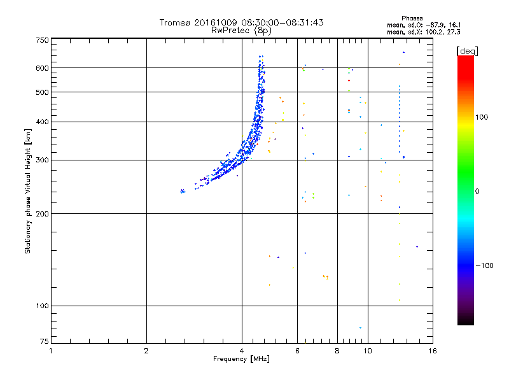Click the x-axis tick label '8'
The width and height of the screenshot is (509, 382).
click(x=337, y=351)
